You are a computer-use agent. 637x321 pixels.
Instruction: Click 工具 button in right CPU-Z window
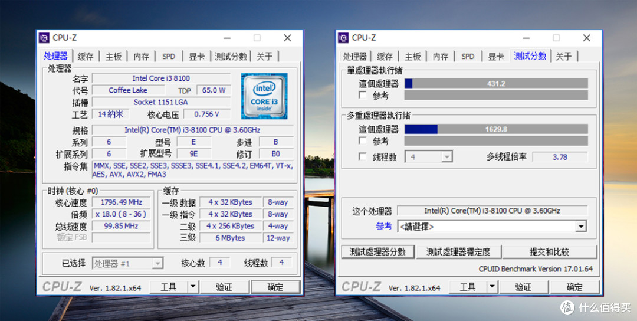click(468, 287)
